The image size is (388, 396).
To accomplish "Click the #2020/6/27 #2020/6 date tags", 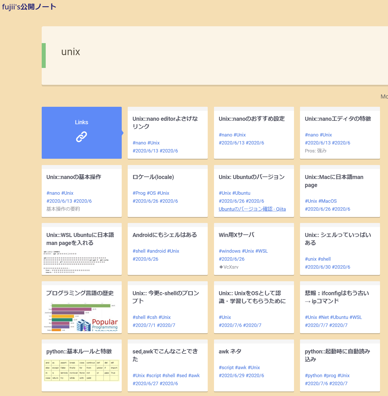I will tap(155, 383).
